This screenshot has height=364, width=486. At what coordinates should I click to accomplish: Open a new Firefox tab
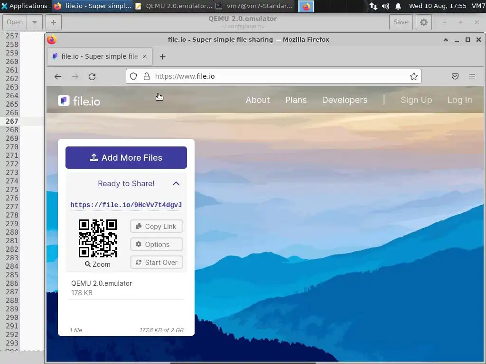pos(162,57)
